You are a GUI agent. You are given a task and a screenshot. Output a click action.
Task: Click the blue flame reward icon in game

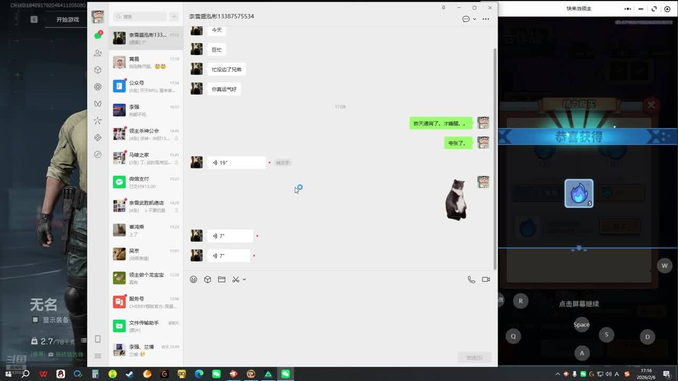tap(579, 193)
